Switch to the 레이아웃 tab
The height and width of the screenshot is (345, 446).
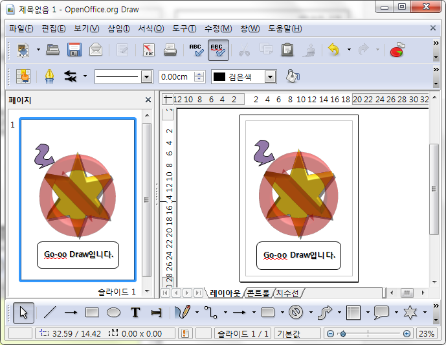click(x=225, y=293)
